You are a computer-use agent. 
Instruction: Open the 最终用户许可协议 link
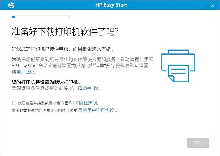tap(96, 111)
